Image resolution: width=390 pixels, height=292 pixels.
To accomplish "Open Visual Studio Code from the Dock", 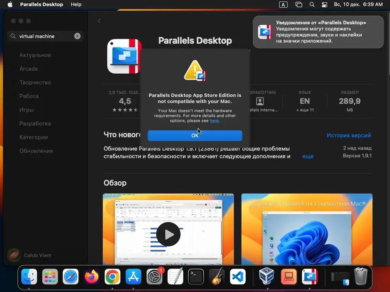I will tap(238, 277).
